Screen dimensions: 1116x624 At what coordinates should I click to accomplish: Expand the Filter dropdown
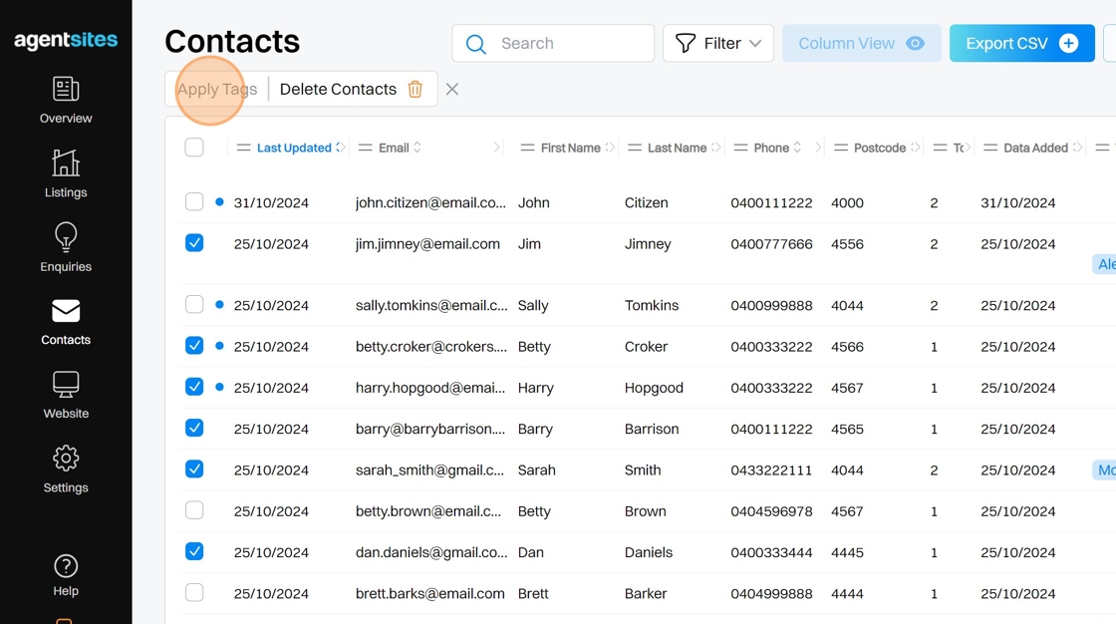pos(718,44)
